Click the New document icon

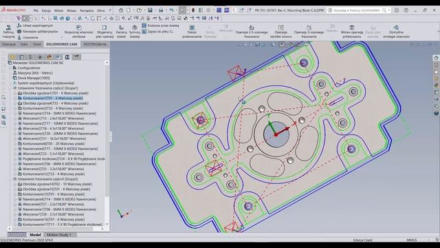[129, 10]
